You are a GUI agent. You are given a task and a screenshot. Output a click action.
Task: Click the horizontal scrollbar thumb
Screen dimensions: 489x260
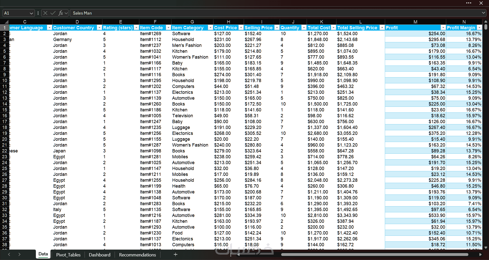[375, 254]
